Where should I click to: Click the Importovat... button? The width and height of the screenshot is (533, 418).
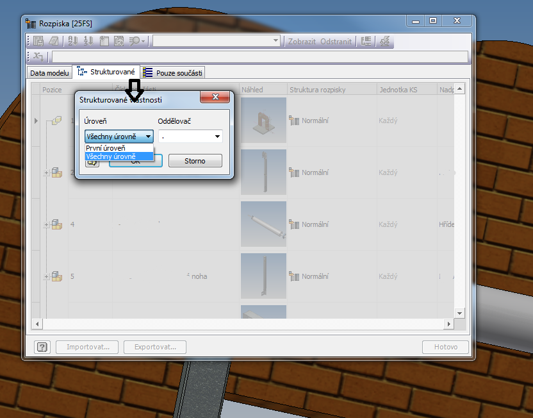87,347
